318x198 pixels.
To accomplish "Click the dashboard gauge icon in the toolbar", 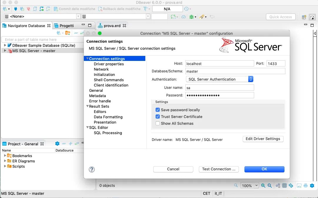I will (x=184, y=17).
